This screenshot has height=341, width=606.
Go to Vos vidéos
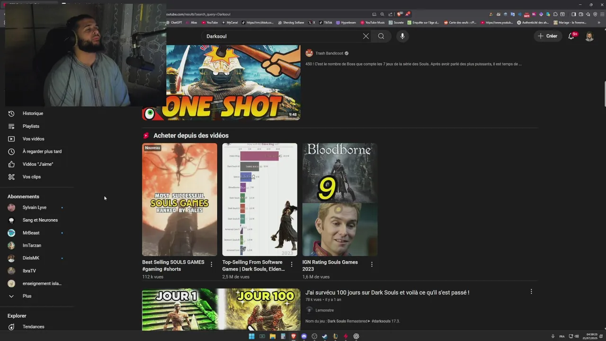coord(33,139)
